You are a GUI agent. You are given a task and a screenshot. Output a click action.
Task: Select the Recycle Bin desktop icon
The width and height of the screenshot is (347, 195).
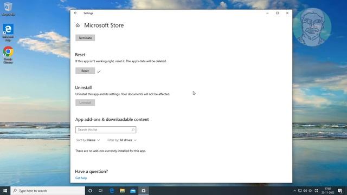pyautogui.click(x=8, y=9)
